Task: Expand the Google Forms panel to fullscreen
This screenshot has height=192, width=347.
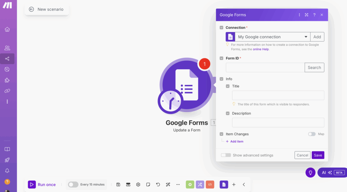Action: point(306,15)
